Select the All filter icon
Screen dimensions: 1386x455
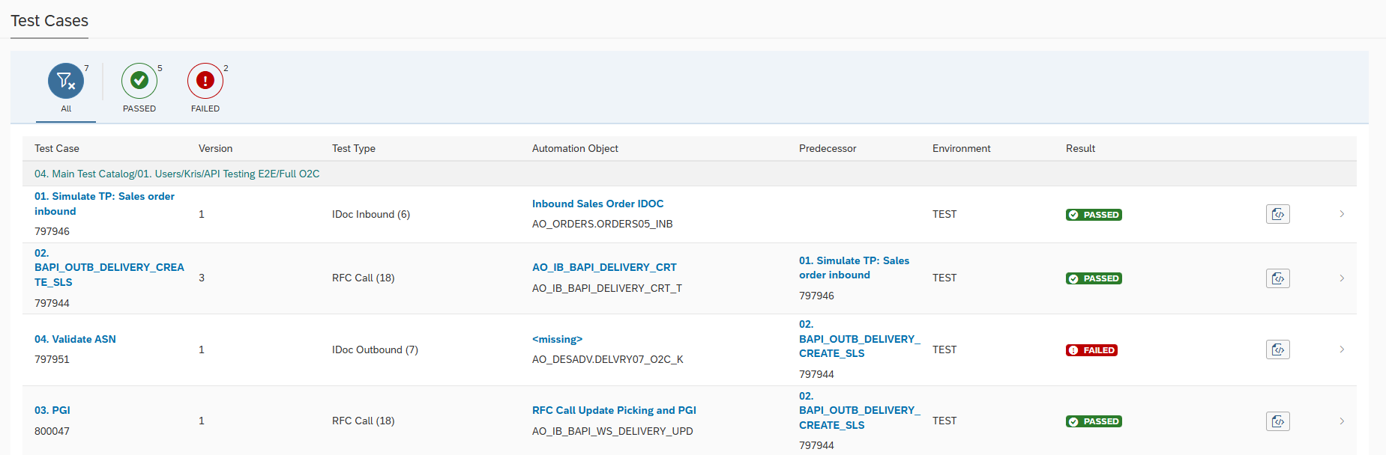pyautogui.click(x=66, y=81)
